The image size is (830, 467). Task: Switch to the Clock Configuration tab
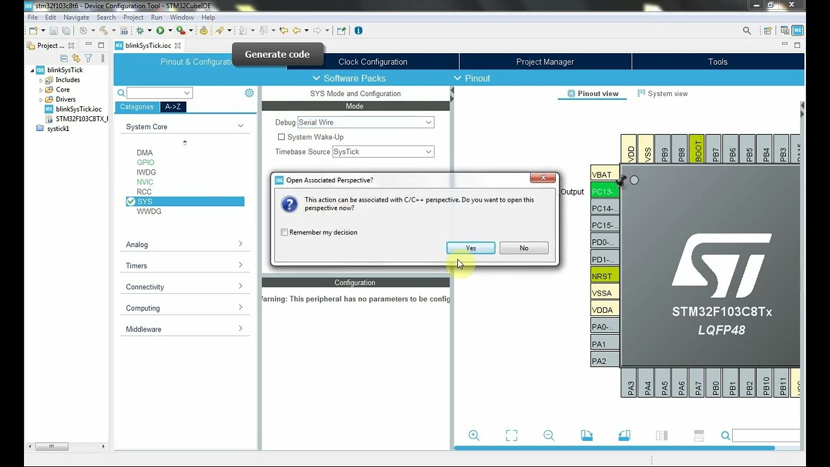pos(373,62)
